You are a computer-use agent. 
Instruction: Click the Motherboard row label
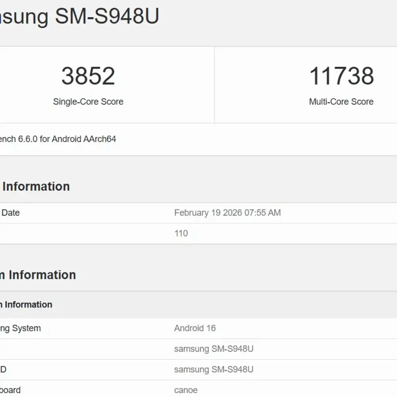[x=10, y=390]
